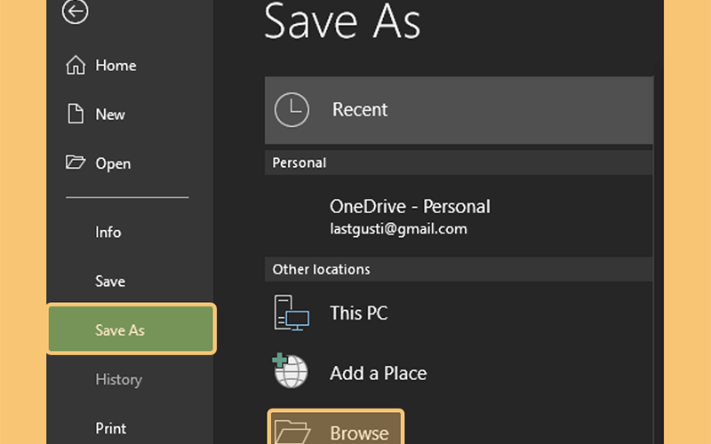Viewport: 711px width, 444px height.
Task: Select the highlighted Save As item
Action: 132,329
